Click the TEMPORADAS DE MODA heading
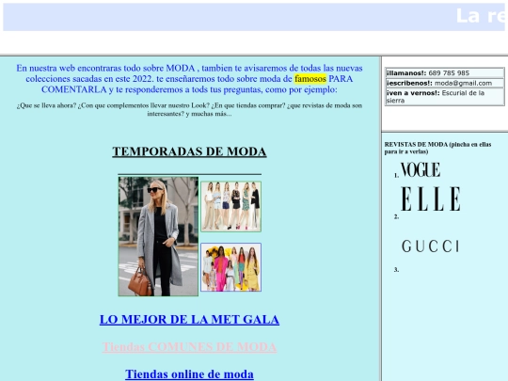This screenshot has width=508, height=381. point(189,151)
